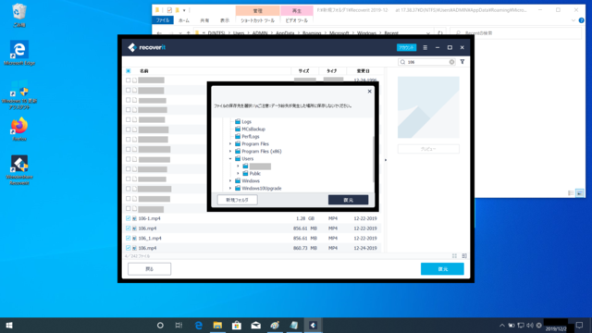Focus the Explorer Recent search field
Viewport: 592px width, 333px height.
pos(516,33)
